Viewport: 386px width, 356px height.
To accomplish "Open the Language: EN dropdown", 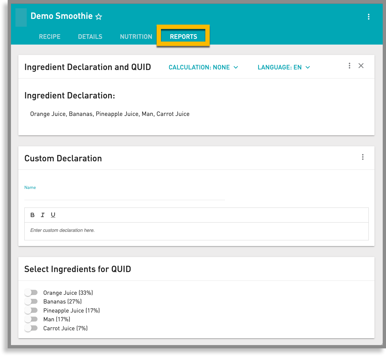I will click(x=284, y=67).
